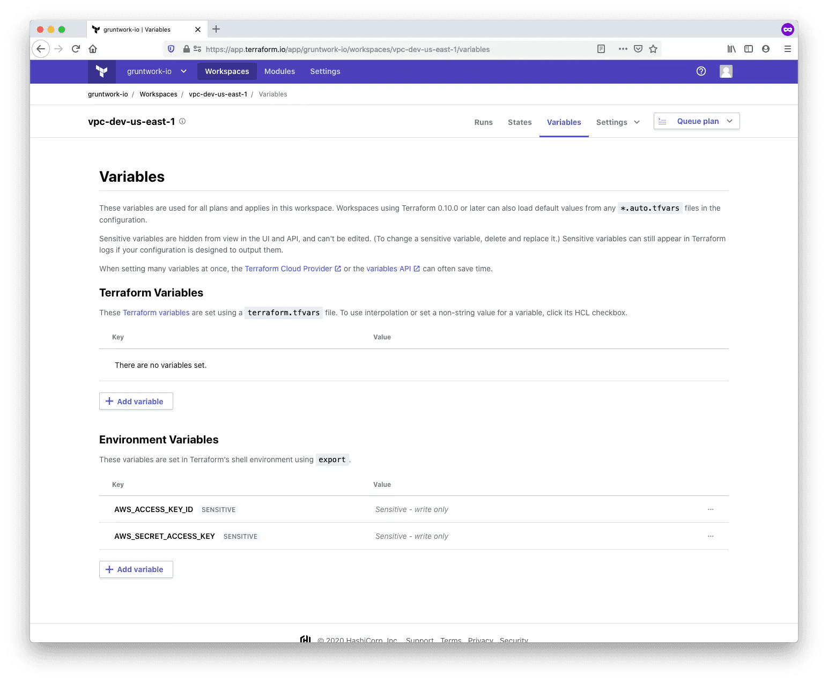
Task: Click the *.auto.tfvars code text
Action: [x=650, y=208]
